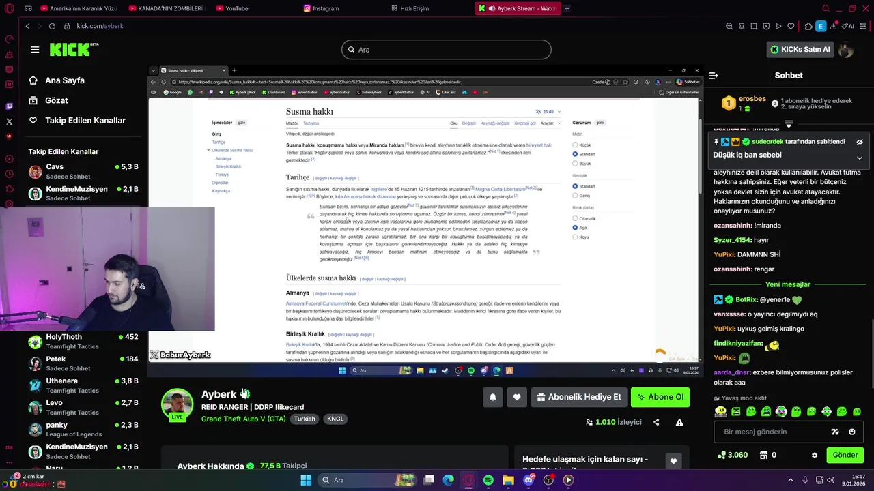The height and width of the screenshot is (491, 874).
Task: Expand the pinned message chevron
Action: (860, 158)
